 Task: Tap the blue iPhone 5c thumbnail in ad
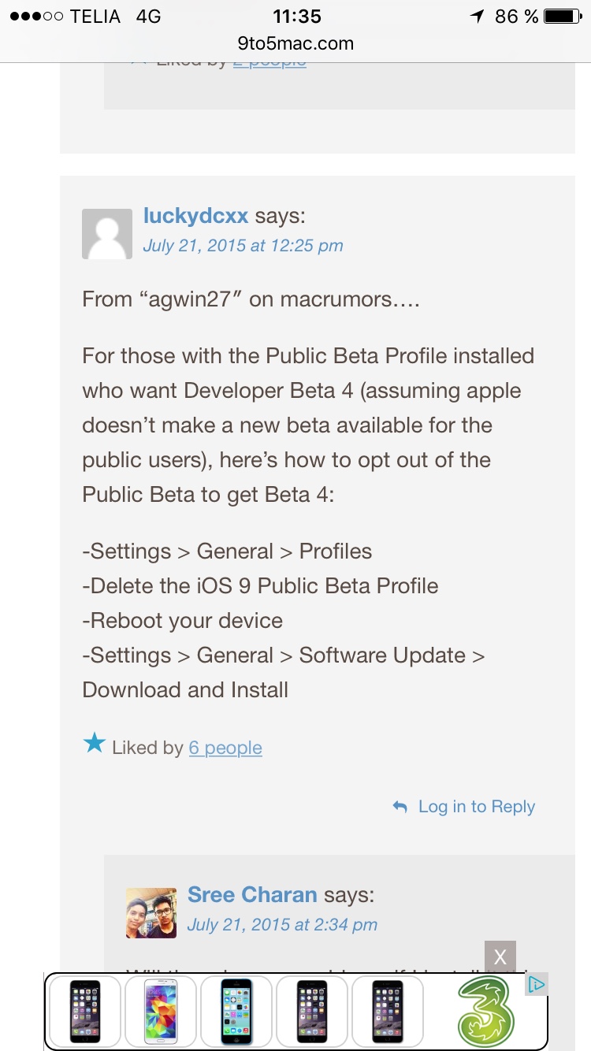coord(236,1012)
